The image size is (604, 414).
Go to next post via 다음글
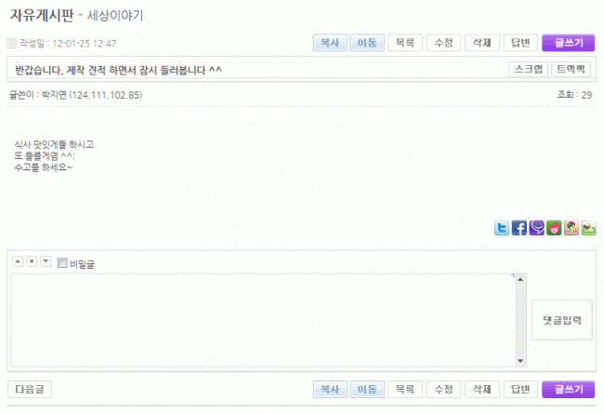(30, 389)
